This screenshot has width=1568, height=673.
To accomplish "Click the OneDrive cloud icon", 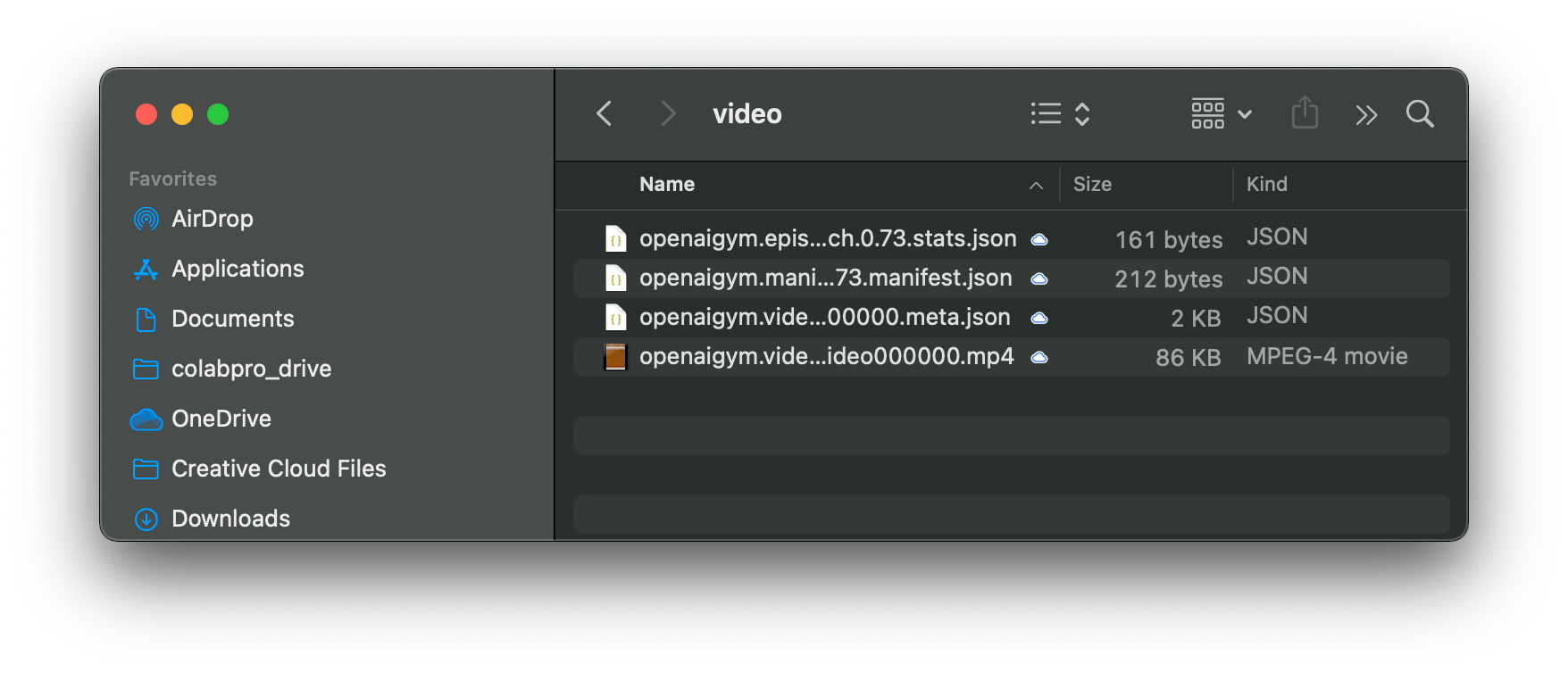I will click(146, 420).
